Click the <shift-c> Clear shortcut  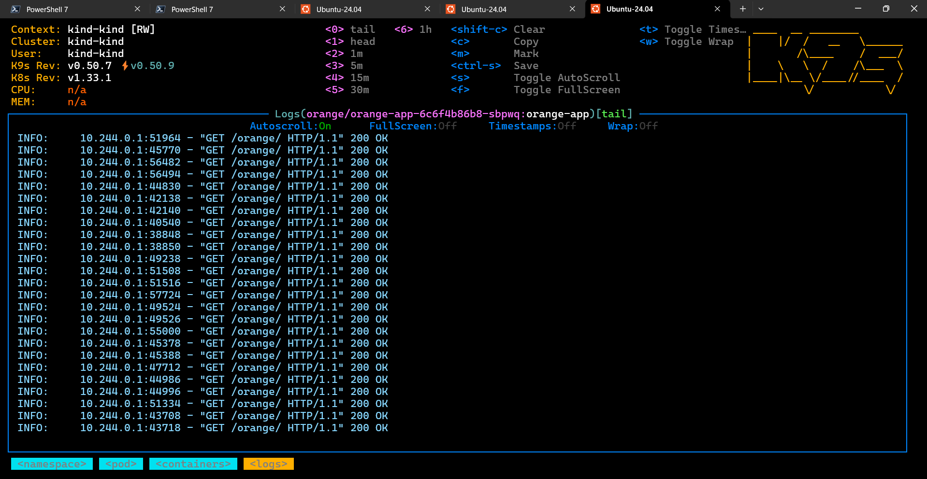coord(498,29)
